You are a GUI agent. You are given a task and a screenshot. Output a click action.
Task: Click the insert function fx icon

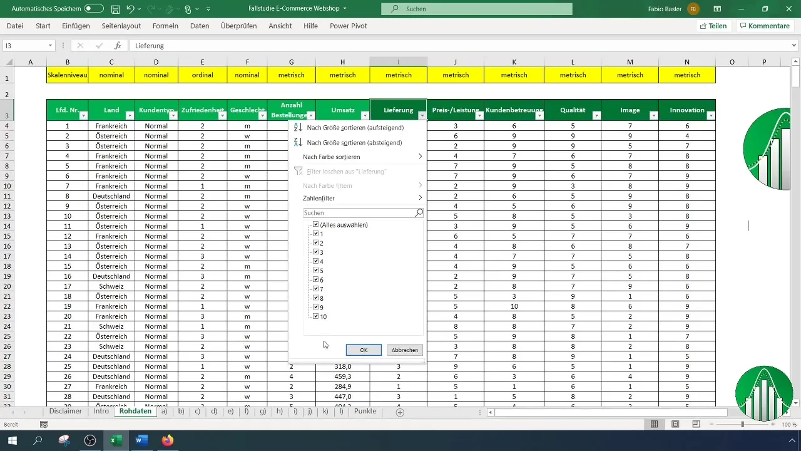pyautogui.click(x=117, y=46)
